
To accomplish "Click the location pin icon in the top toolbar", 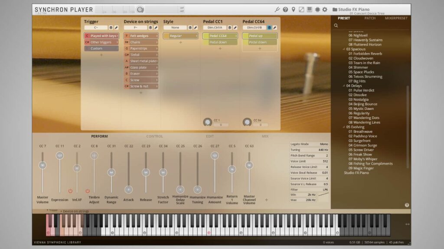I will tap(293, 9).
